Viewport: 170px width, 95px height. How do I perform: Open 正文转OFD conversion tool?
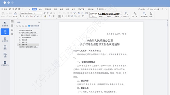(5, 63)
